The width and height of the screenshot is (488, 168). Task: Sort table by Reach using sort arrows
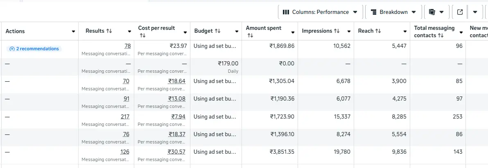pos(378,31)
